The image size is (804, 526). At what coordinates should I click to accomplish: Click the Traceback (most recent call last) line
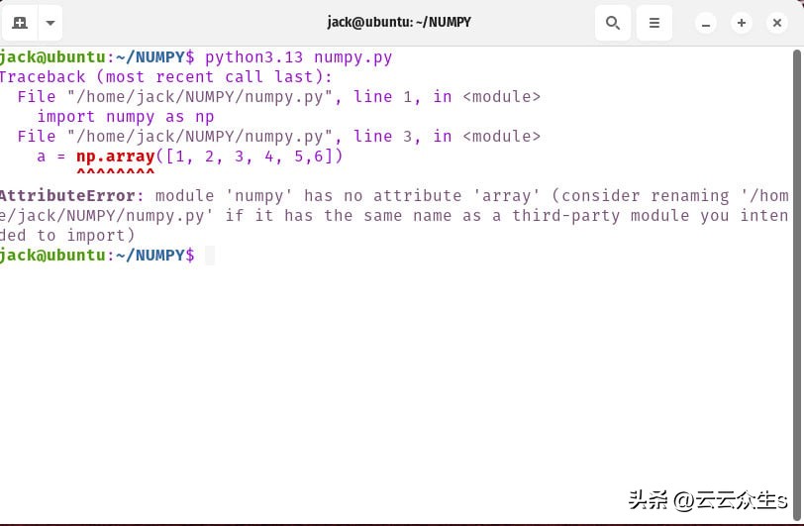(166, 77)
